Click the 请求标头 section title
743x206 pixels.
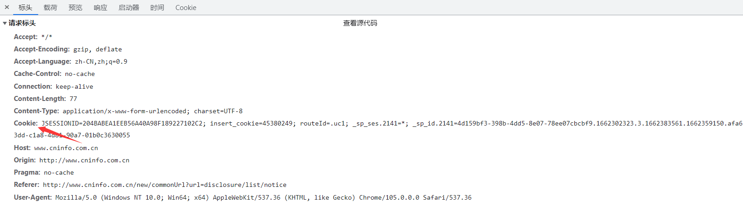click(x=22, y=23)
